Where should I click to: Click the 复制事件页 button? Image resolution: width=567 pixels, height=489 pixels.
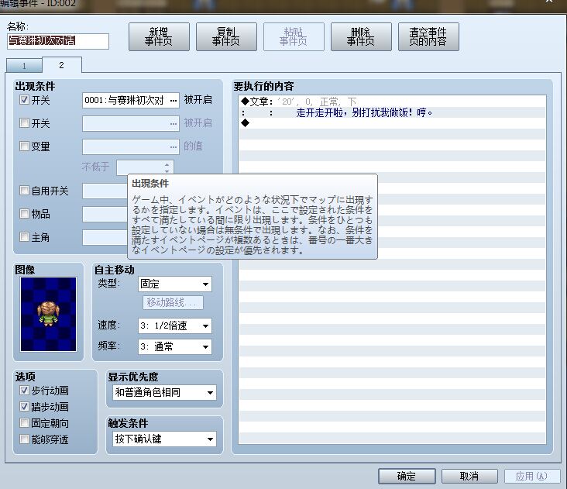coord(226,36)
